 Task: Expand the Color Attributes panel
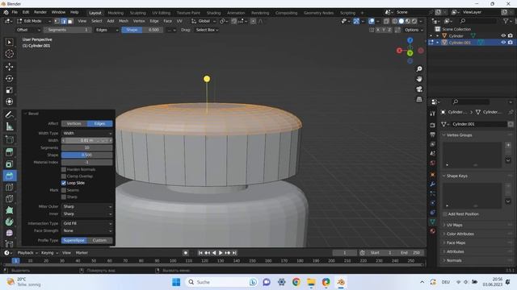[460, 234]
